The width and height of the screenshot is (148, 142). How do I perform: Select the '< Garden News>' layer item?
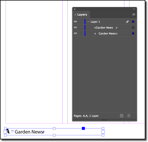pyautogui.click(x=105, y=33)
